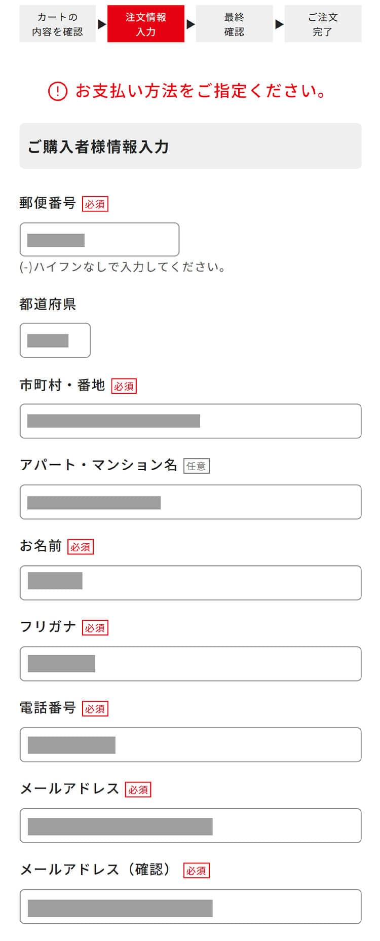Click arrow before ご注文完了 step
Viewport: 380px width, 941px height.
point(279,24)
